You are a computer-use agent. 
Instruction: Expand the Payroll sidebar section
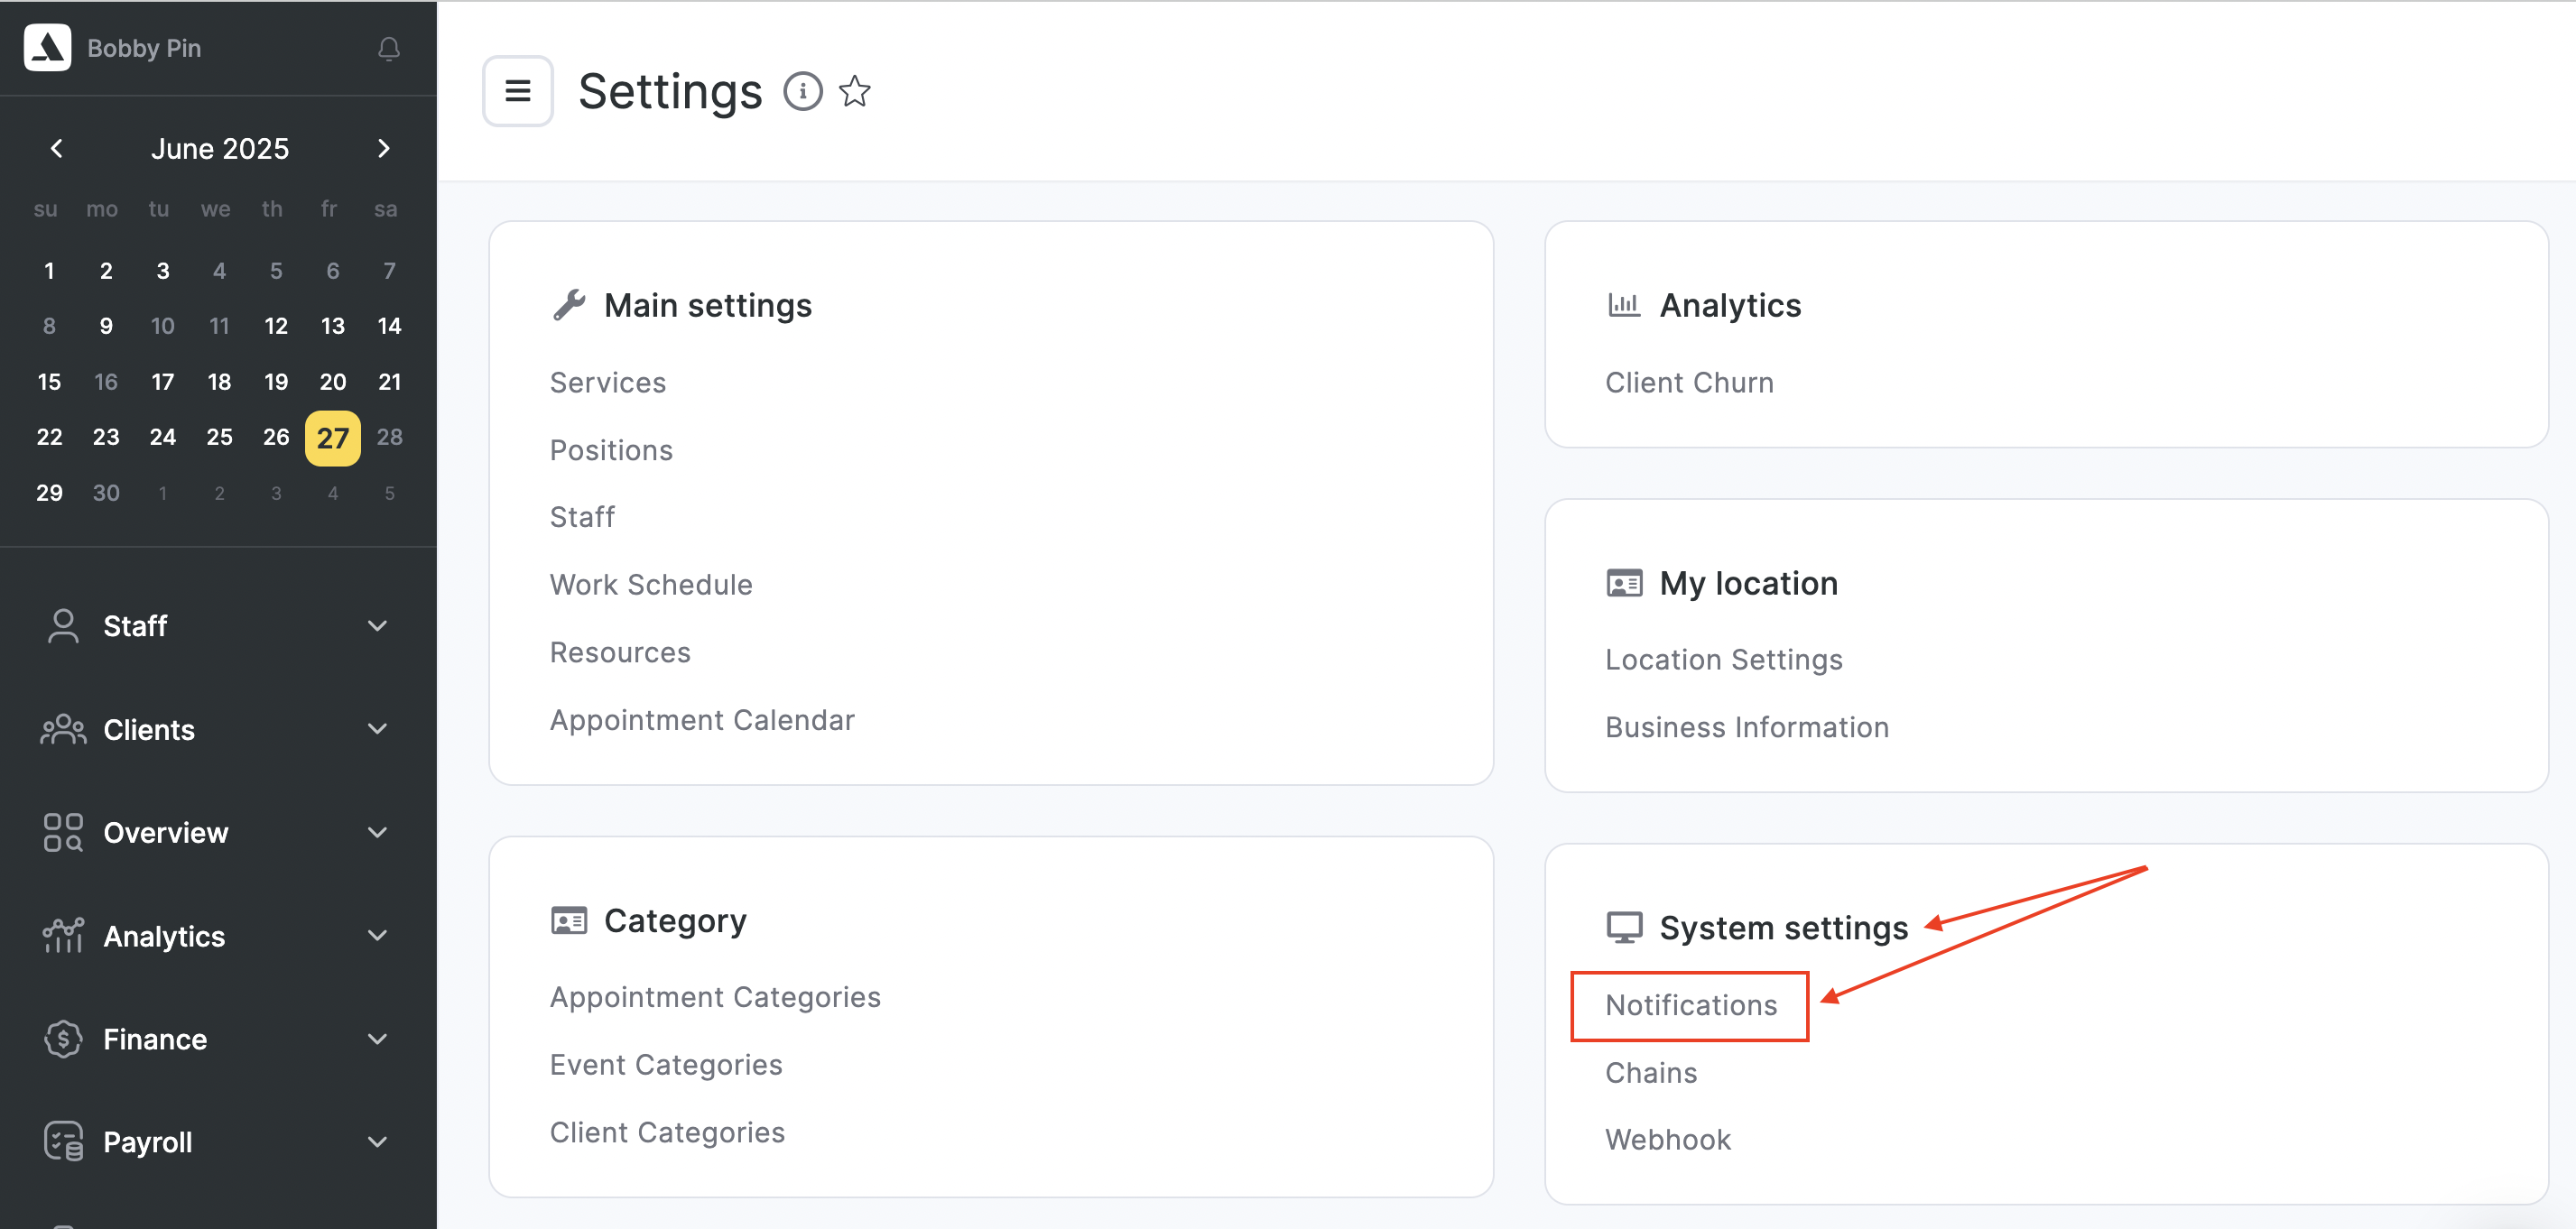tap(377, 1142)
